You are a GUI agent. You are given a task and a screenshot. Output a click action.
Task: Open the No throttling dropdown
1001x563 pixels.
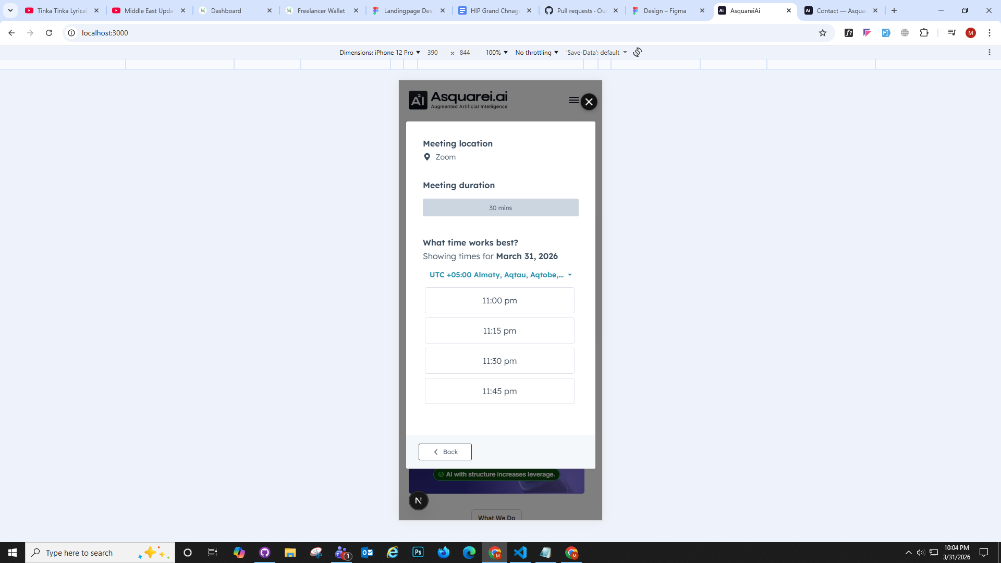(536, 52)
